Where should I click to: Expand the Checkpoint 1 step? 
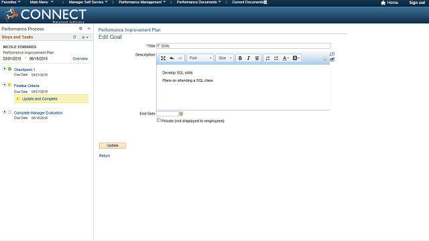coord(5,68)
